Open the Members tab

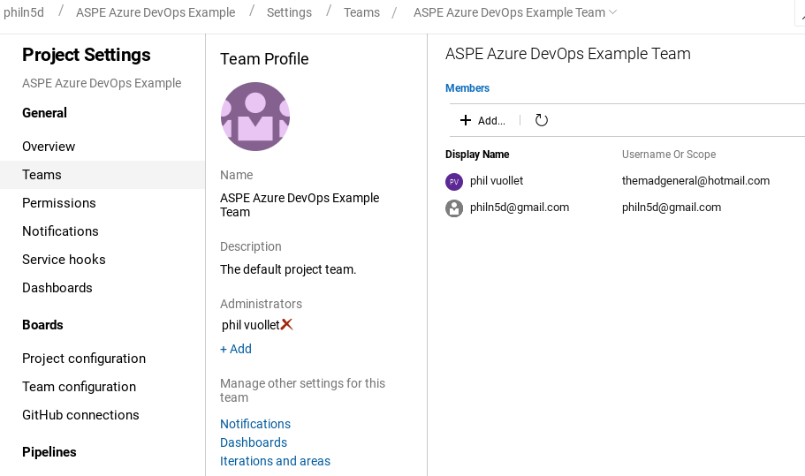pyautogui.click(x=467, y=88)
